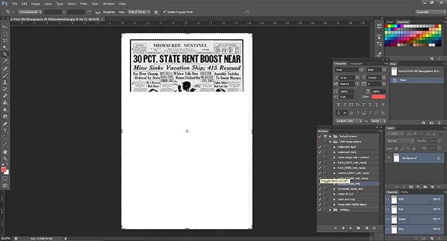This screenshot has height=241, width=447.
Task: Open the Filter menu
Action: pyautogui.click(x=83, y=4)
